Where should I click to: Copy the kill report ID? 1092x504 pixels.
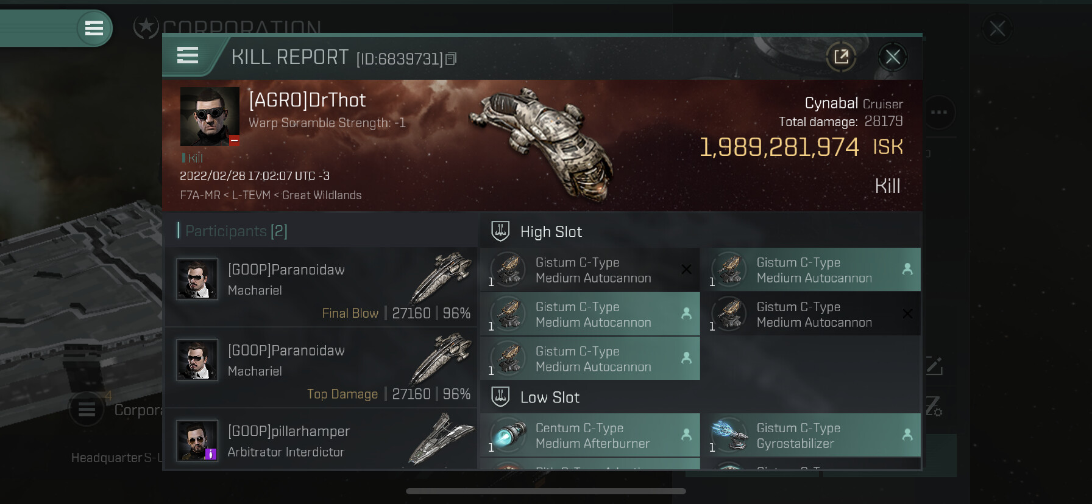[x=451, y=59]
